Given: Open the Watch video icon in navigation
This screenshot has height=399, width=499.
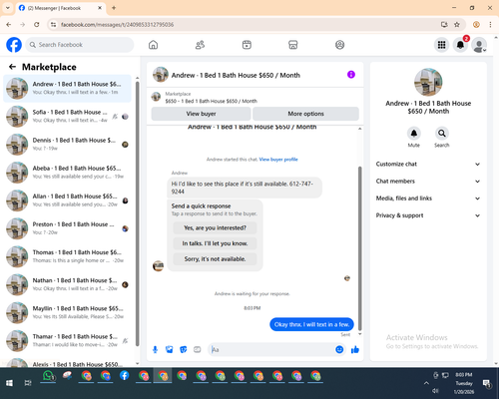Looking at the screenshot, I should [247, 45].
